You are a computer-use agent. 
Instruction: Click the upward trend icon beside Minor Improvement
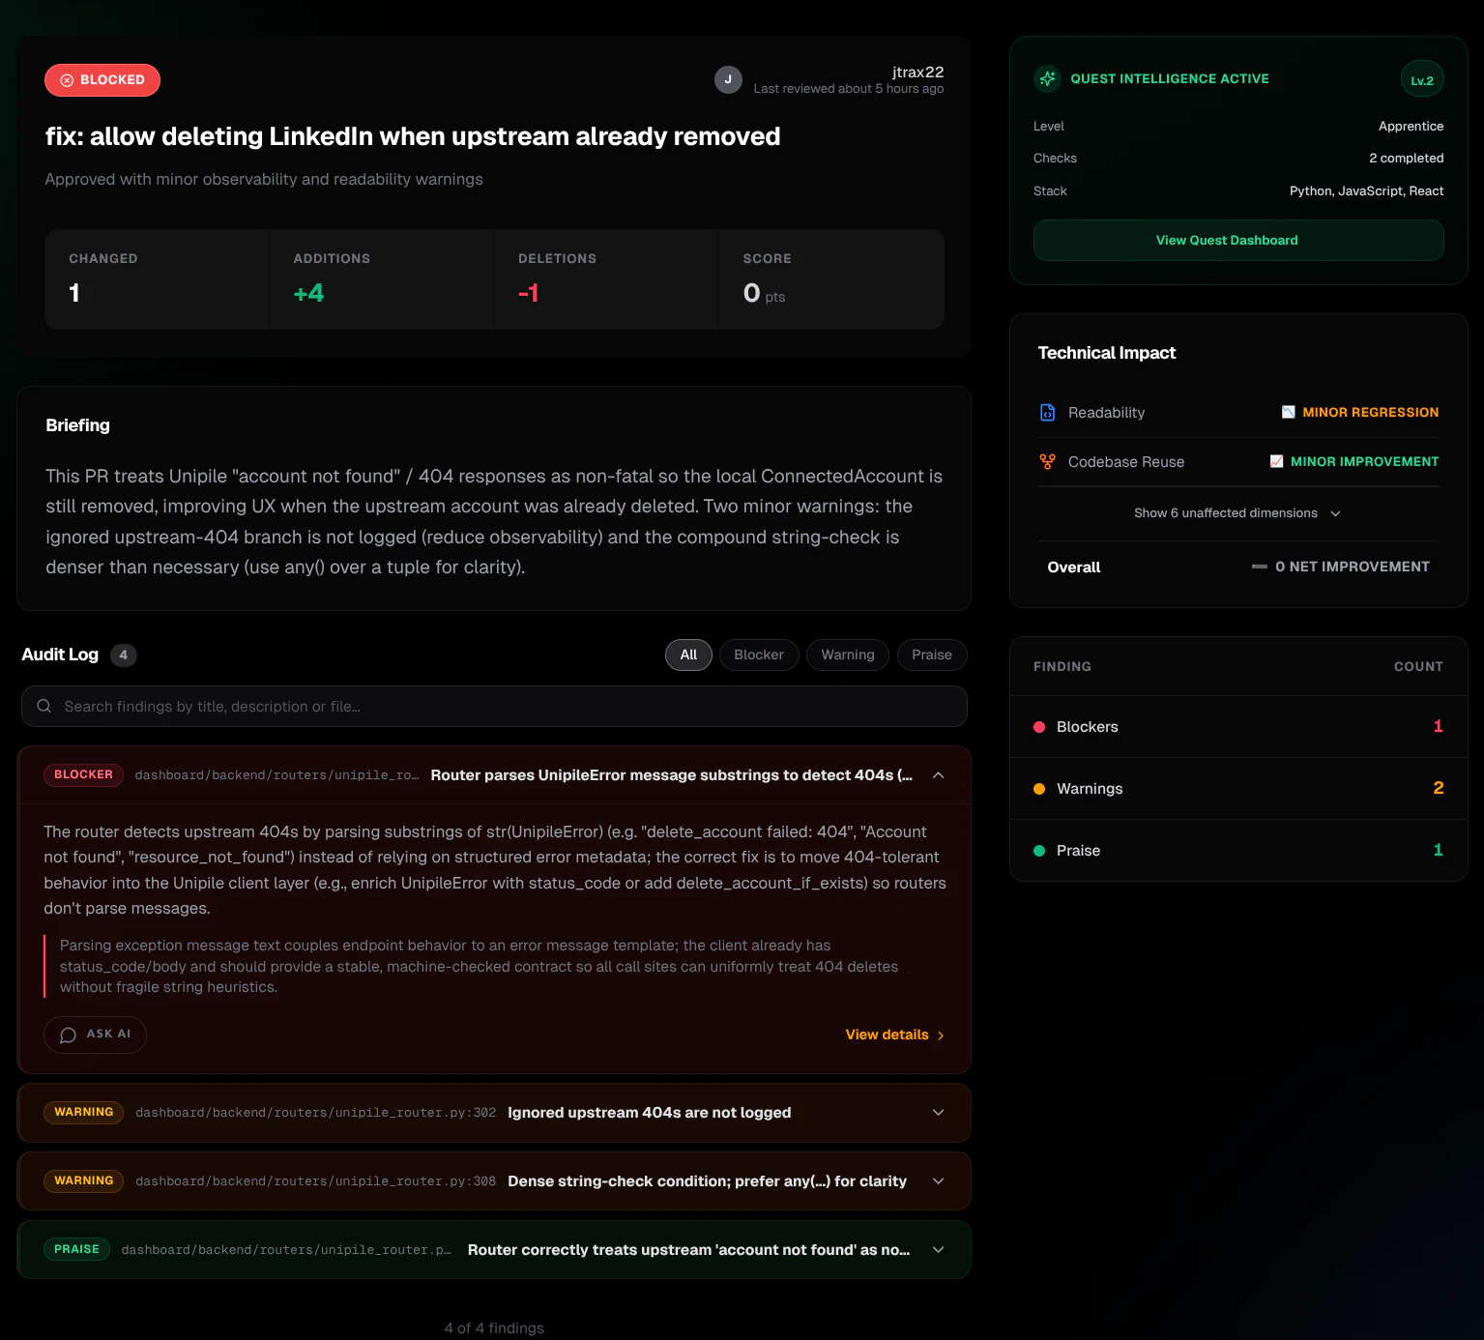(1278, 461)
